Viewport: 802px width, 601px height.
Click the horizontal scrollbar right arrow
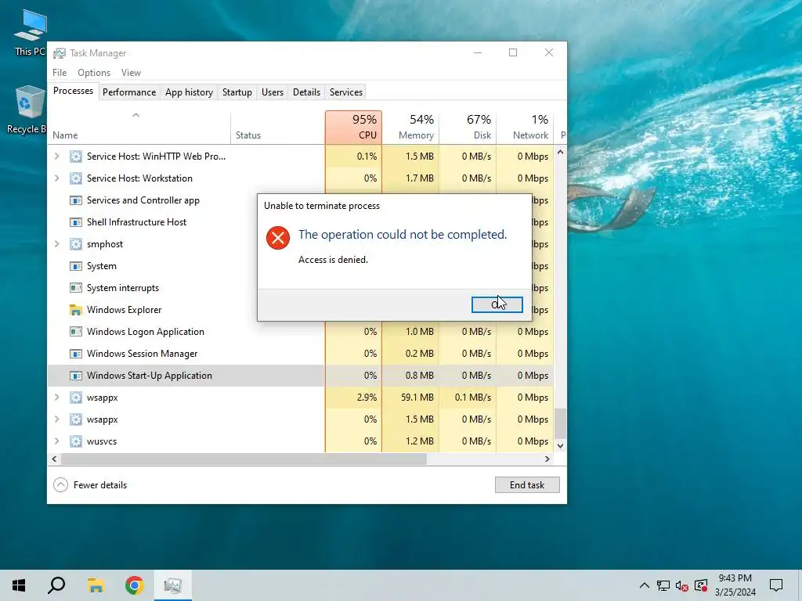coord(547,459)
